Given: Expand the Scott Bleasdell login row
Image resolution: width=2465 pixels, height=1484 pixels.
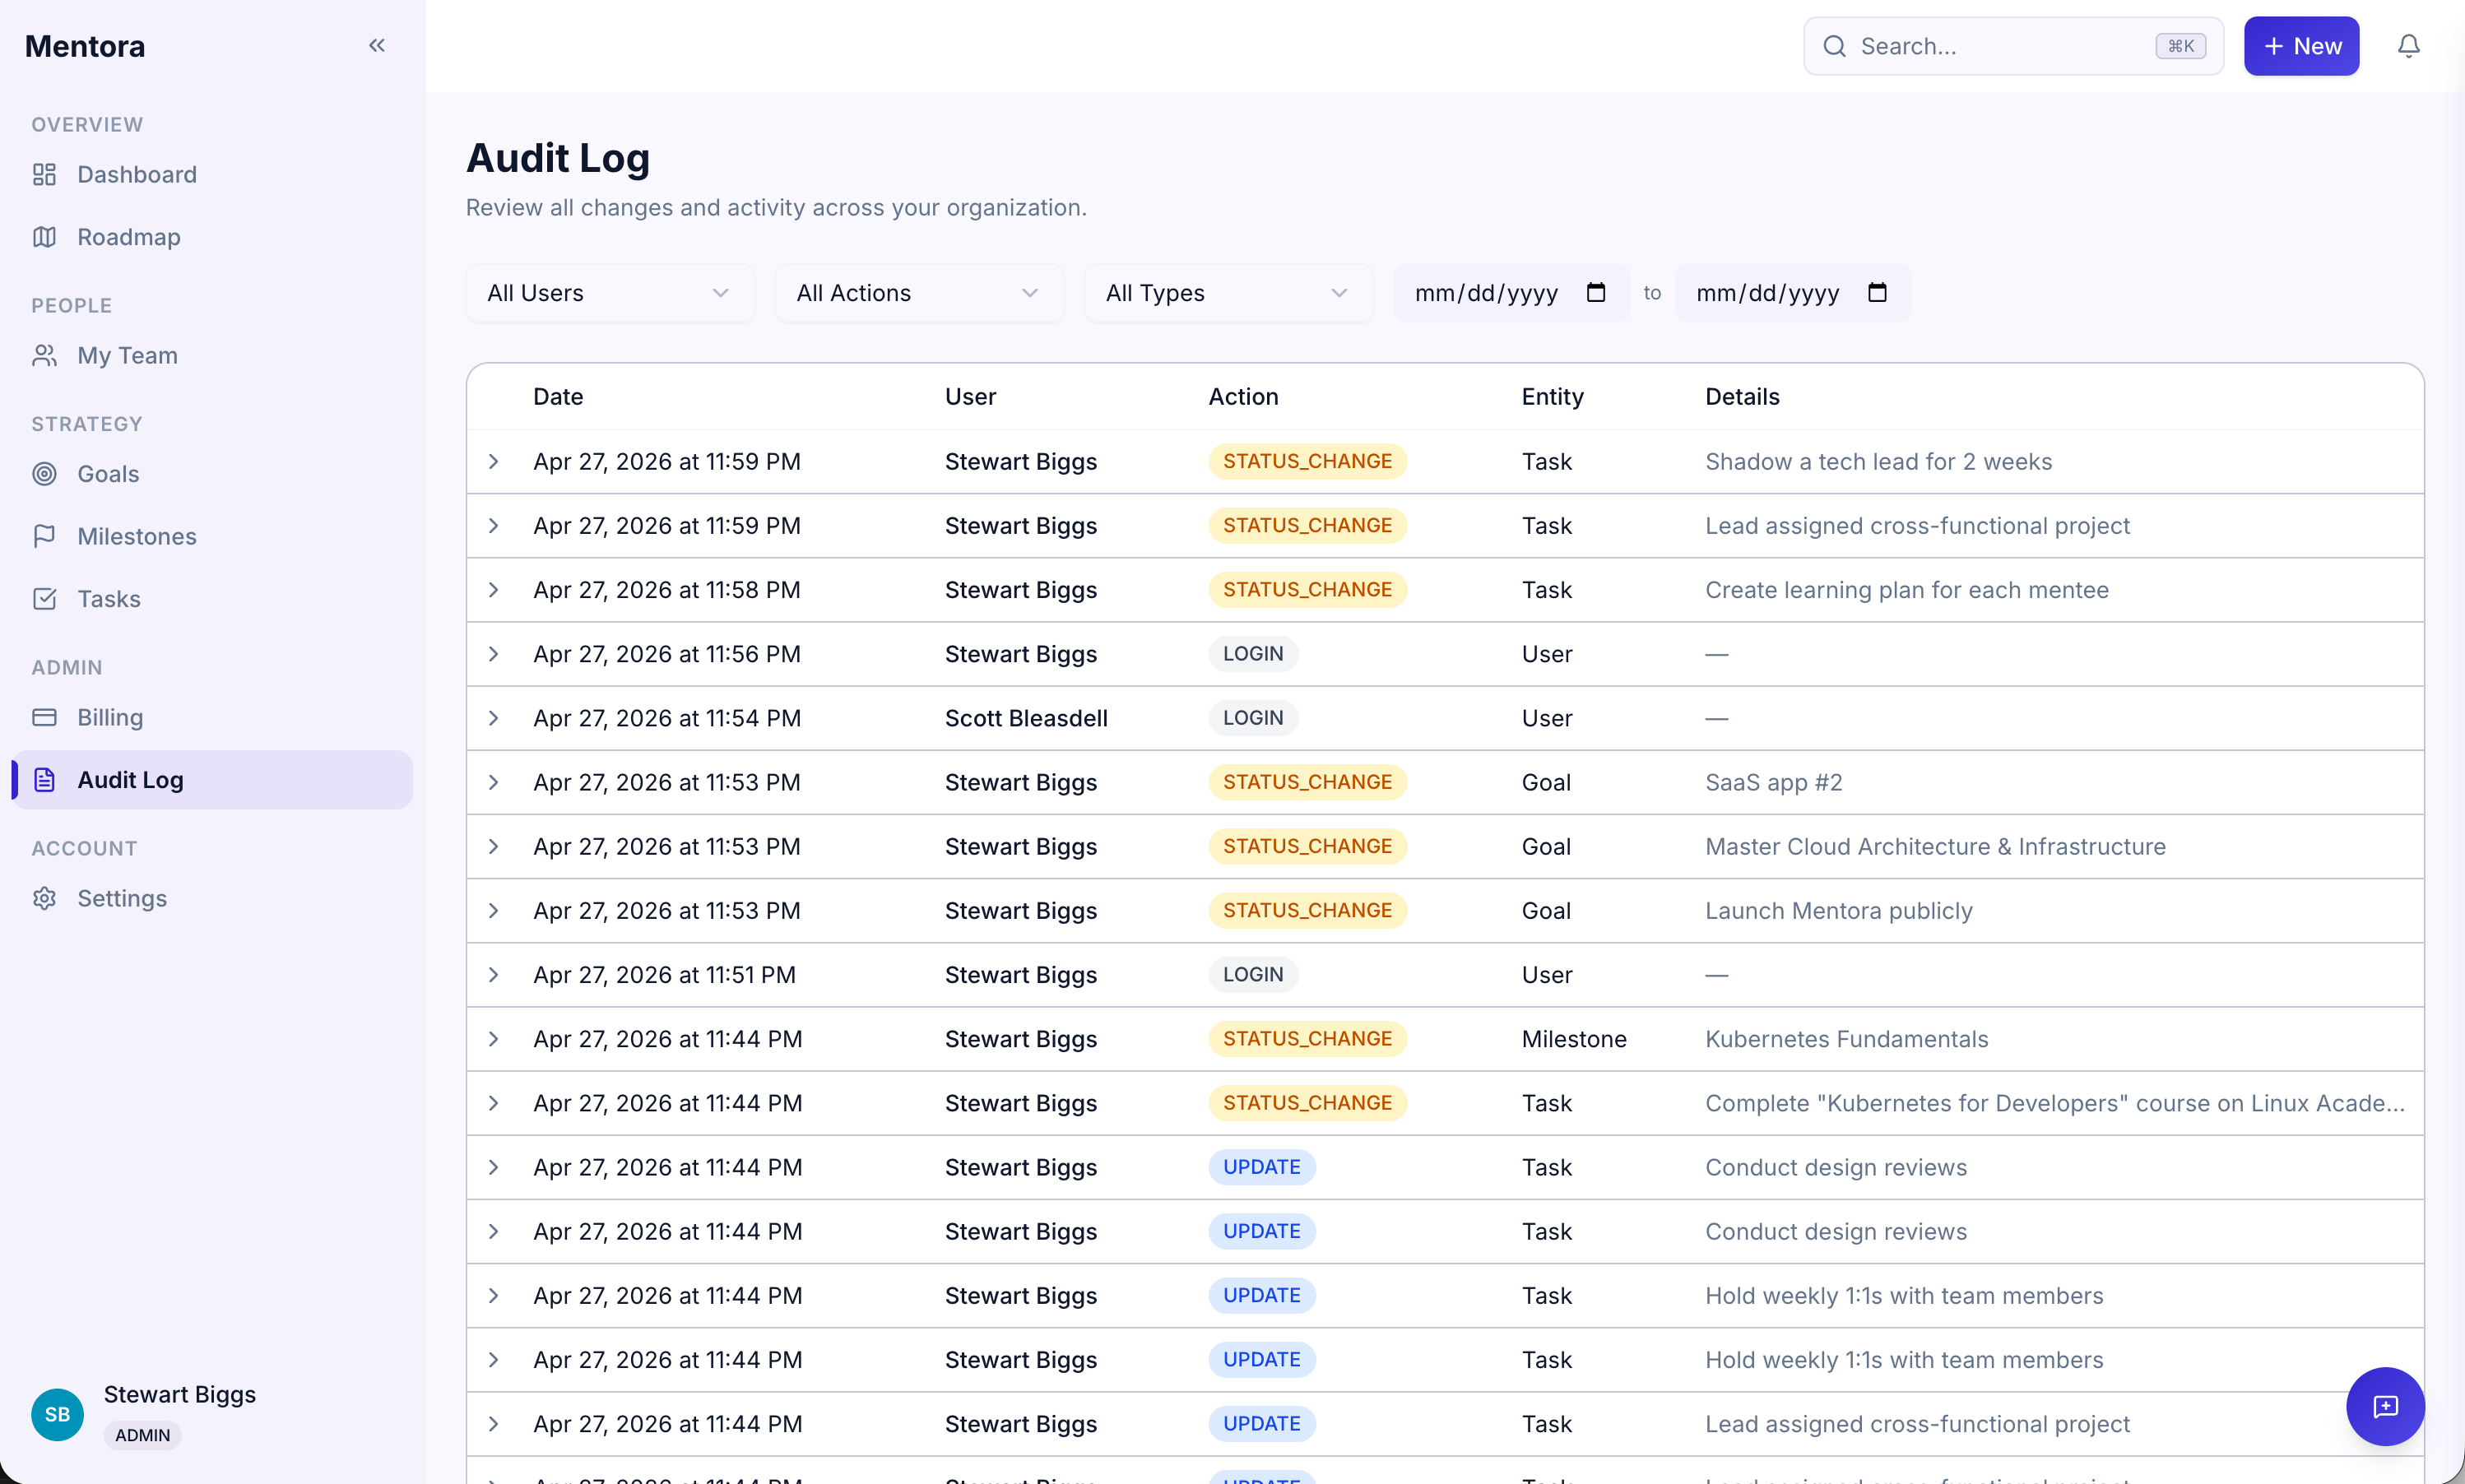Looking at the screenshot, I should coord(494,718).
